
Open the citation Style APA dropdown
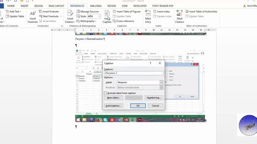[99, 16]
